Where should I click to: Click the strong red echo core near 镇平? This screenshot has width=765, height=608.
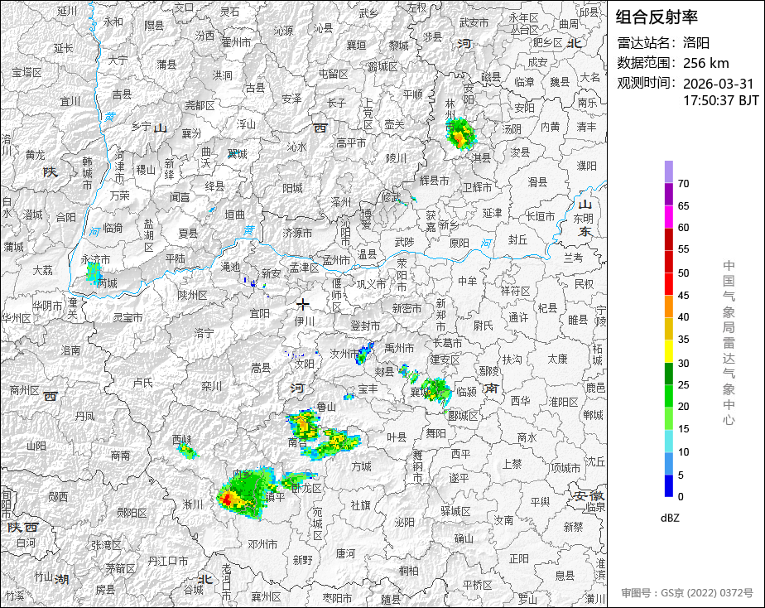[226, 499]
